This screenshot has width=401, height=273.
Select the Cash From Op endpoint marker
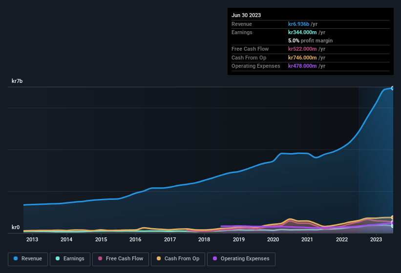point(392,217)
